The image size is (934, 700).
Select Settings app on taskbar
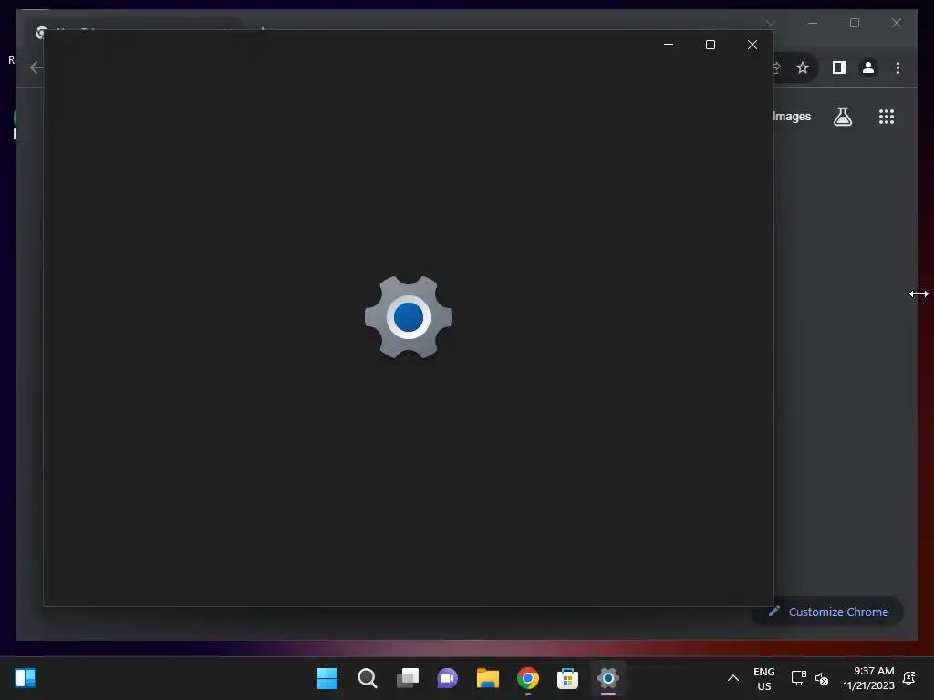point(608,678)
